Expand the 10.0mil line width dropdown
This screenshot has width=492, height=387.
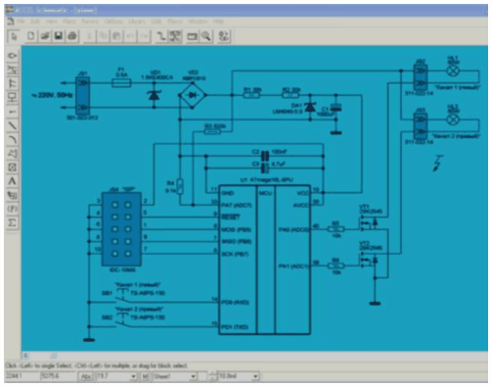point(255,376)
